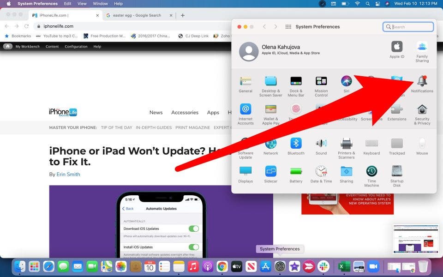Toggle Install iOS Updates switch
The image size is (443, 277).
(194, 247)
